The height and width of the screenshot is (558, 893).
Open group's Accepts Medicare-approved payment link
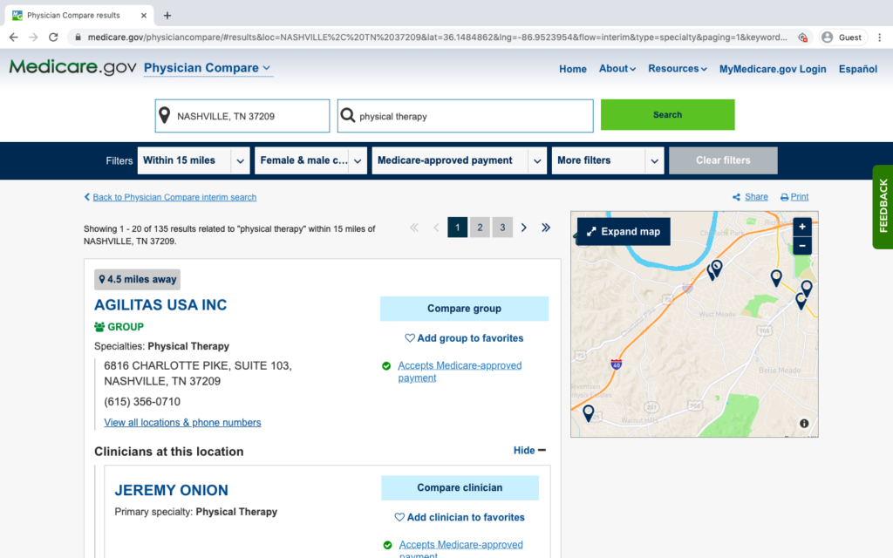pos(460,371)
